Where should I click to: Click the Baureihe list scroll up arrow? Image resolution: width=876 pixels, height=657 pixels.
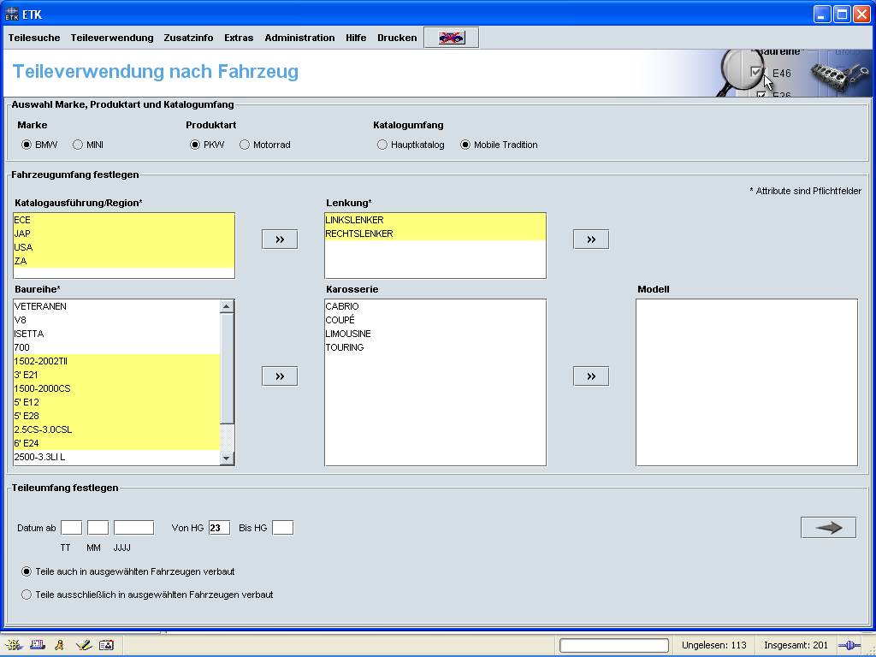[226, 306]
